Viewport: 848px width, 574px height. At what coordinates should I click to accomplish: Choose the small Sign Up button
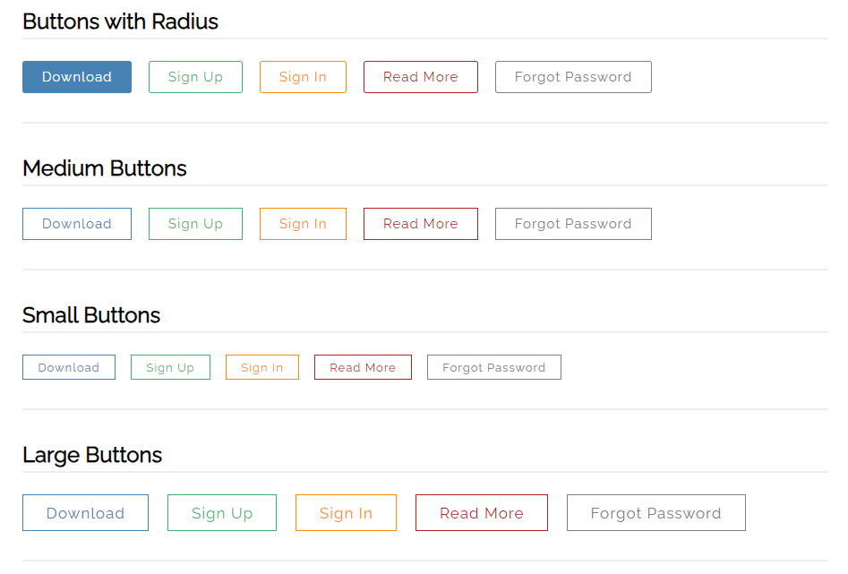click(170, 367)
